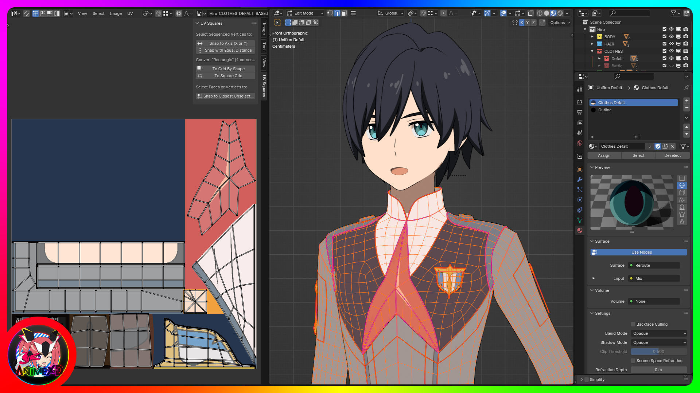Disable Defalt collection in renders
Screen dimensions: 700x393
(686, 59)
